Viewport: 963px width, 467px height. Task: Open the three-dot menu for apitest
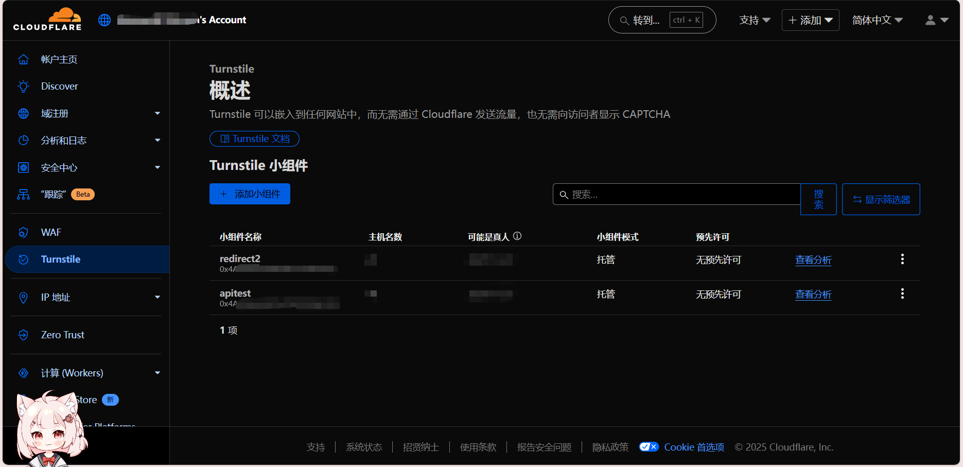coord(902,293)
